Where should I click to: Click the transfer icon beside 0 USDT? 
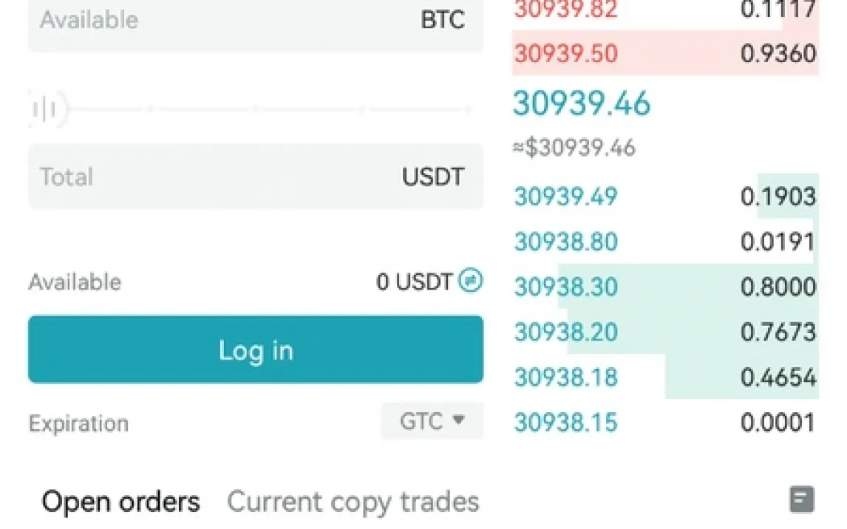tap(471, 281)
